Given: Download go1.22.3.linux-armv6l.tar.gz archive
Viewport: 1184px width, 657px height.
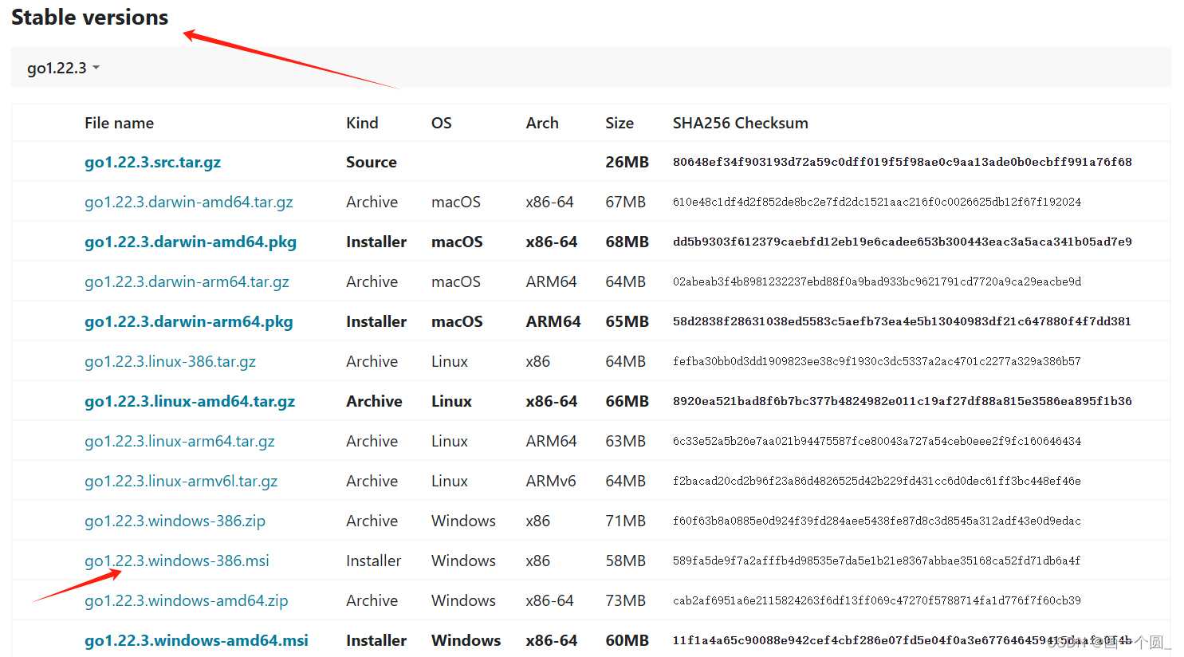Looking at the screenshot, I should pos(181,481).
